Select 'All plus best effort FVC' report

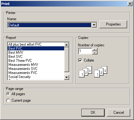36,44
